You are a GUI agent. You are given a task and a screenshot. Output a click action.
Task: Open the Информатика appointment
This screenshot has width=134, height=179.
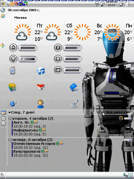click(25, 130)
